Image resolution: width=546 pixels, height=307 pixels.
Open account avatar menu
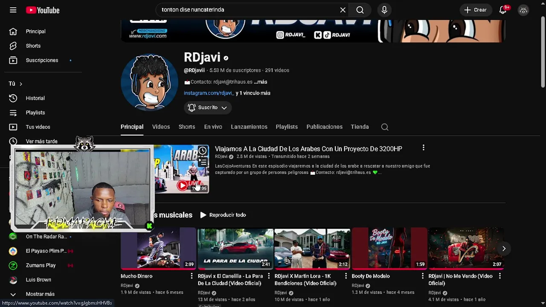click(523, 10)
